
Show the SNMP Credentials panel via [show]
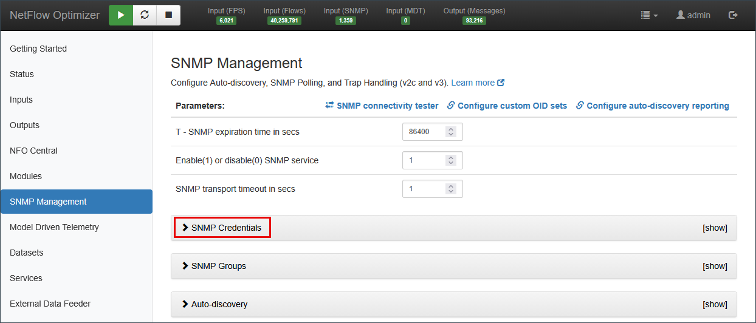point(715,228)
